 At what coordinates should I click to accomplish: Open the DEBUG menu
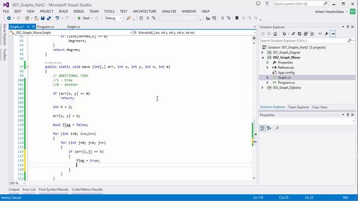click(x=78, y=11)
